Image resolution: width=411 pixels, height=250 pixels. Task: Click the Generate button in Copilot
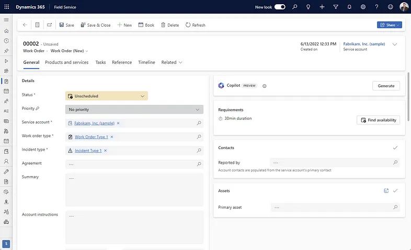click(x=386, y=86)
